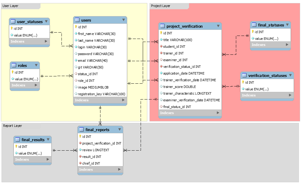
Task: Click the roles table icon
Action: [x=14, y=65]
